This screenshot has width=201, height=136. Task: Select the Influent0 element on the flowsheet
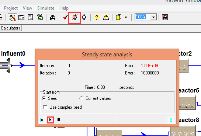click(x=5, y=66)
